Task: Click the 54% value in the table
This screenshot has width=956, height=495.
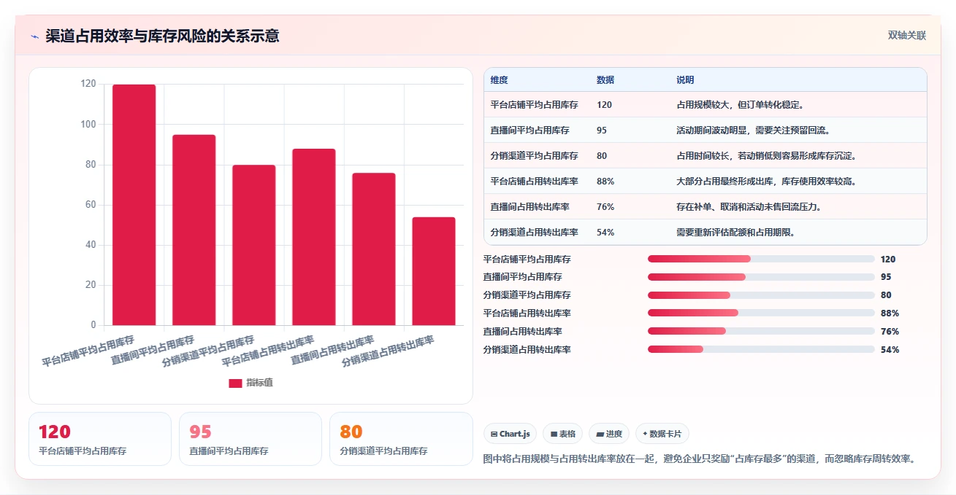Action: point(605,233)
